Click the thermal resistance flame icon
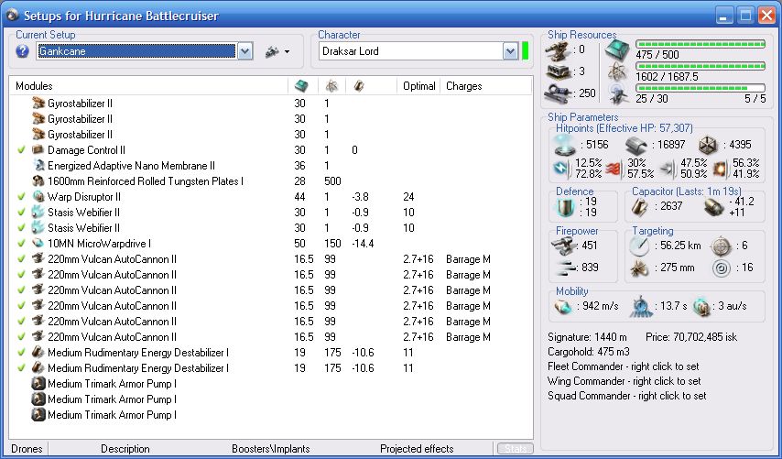Viewport: 782px width, 459px height. point(614,169)
